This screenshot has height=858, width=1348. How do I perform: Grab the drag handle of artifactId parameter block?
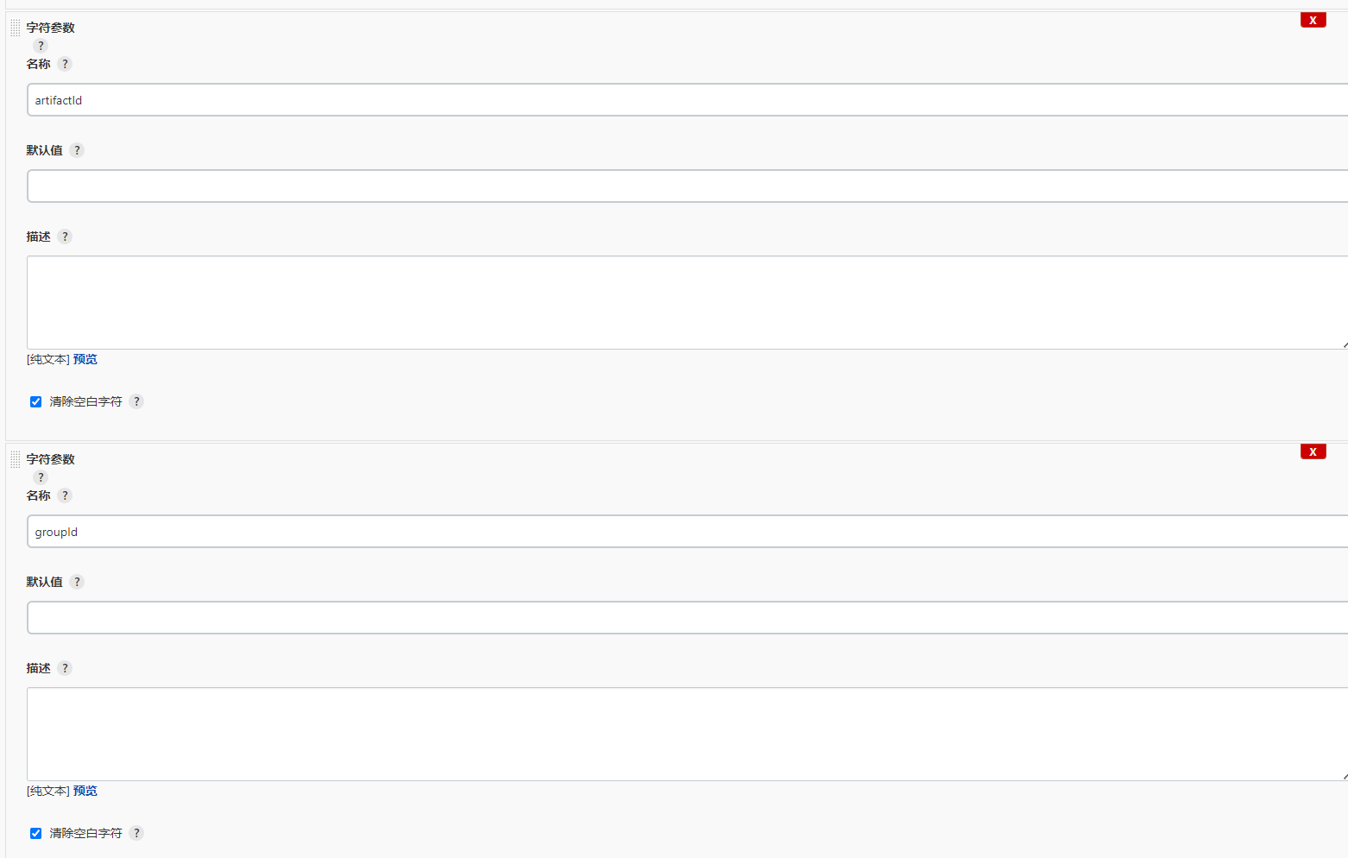pos(16,28)
